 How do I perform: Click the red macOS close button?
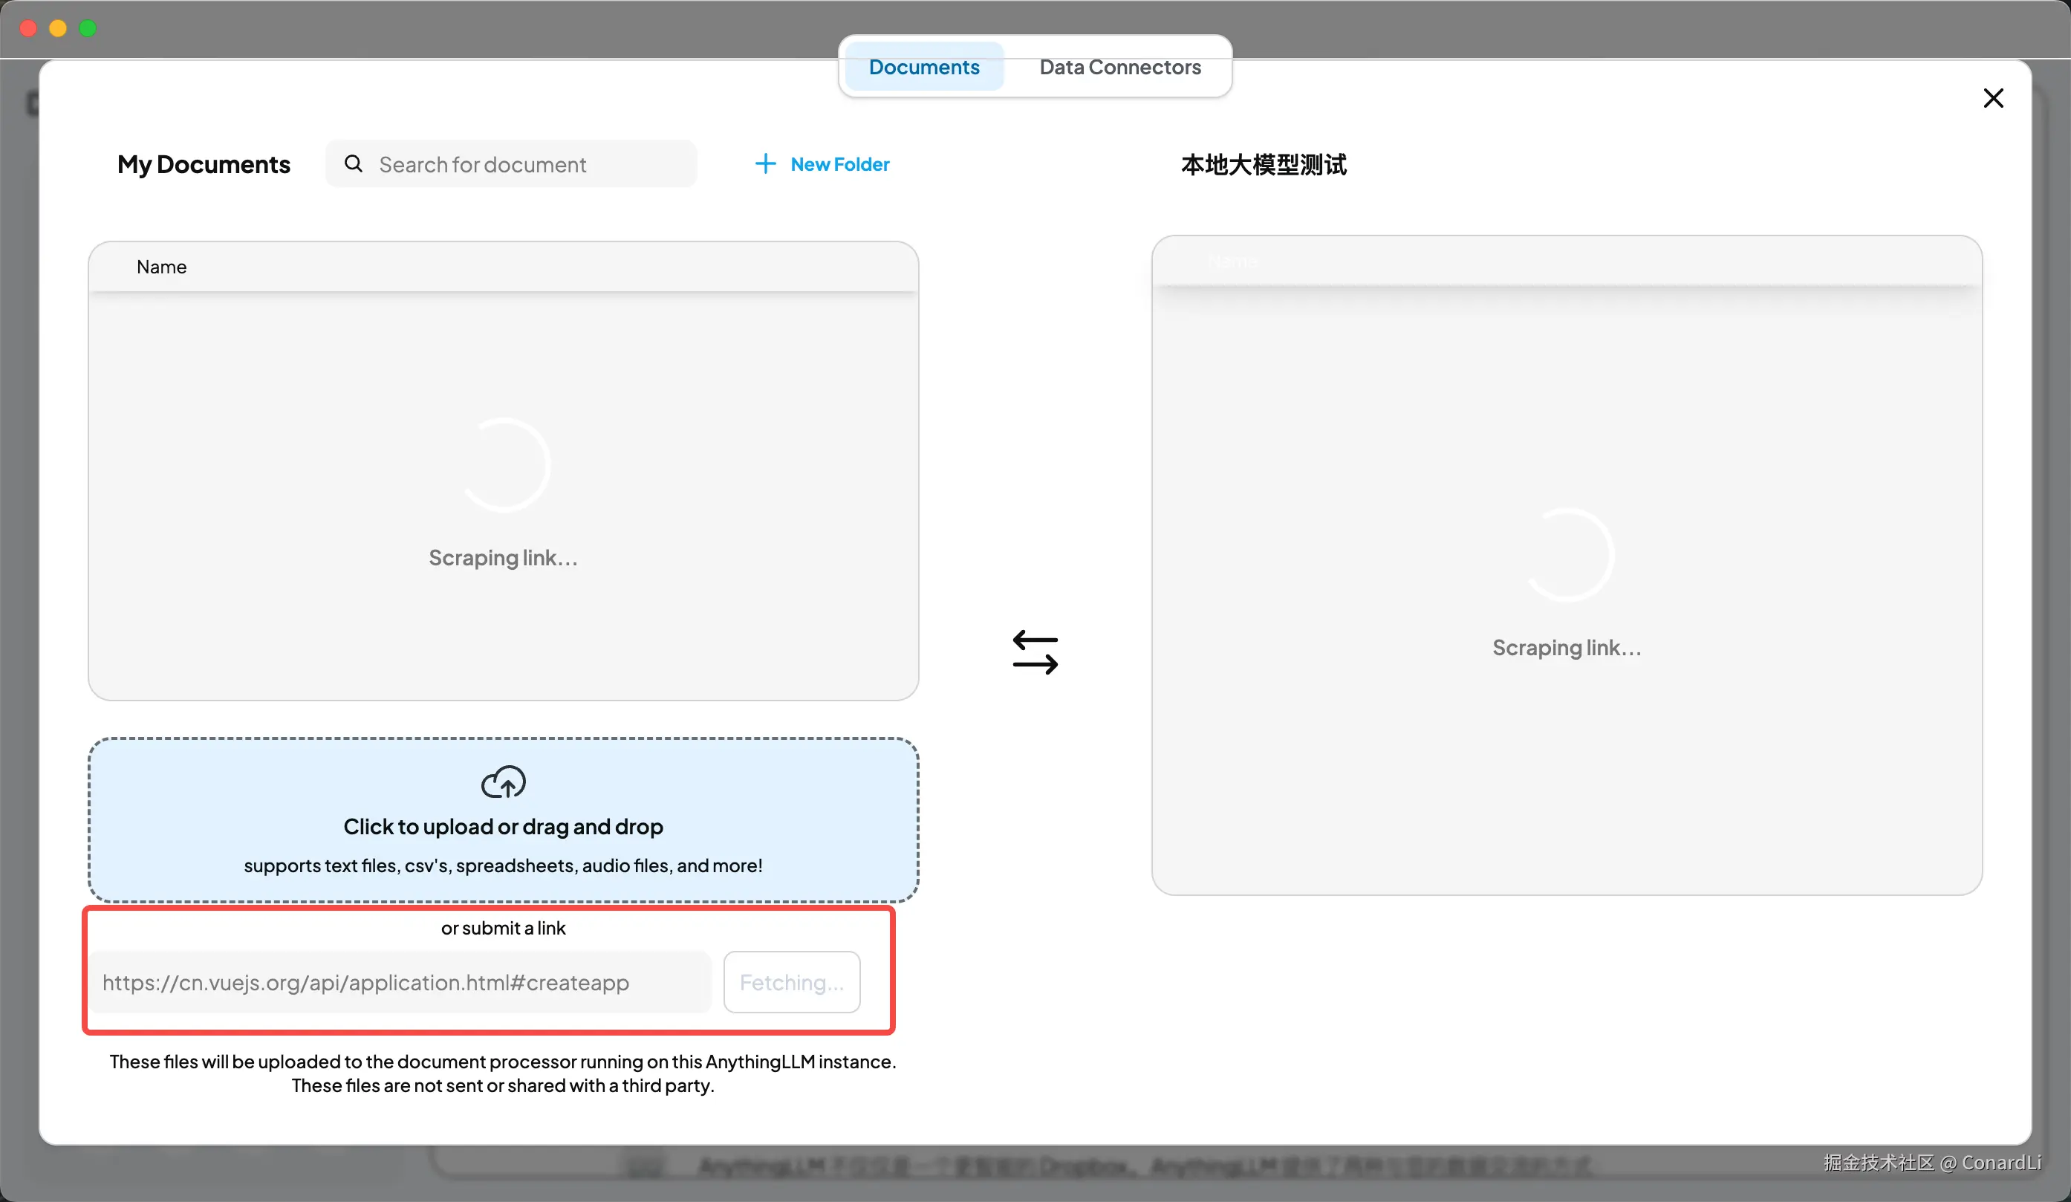pos(28,29)
